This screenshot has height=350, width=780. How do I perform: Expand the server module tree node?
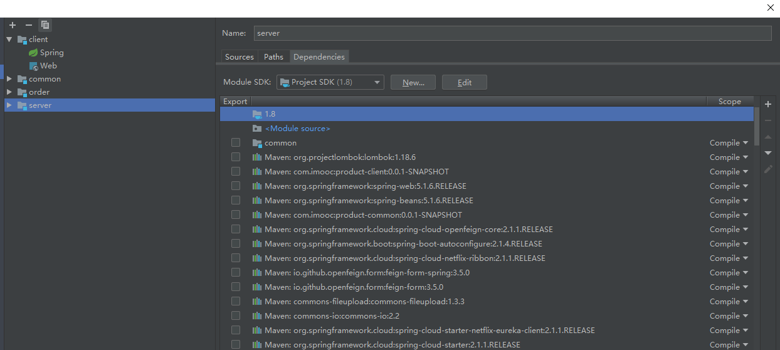point(9,105)
